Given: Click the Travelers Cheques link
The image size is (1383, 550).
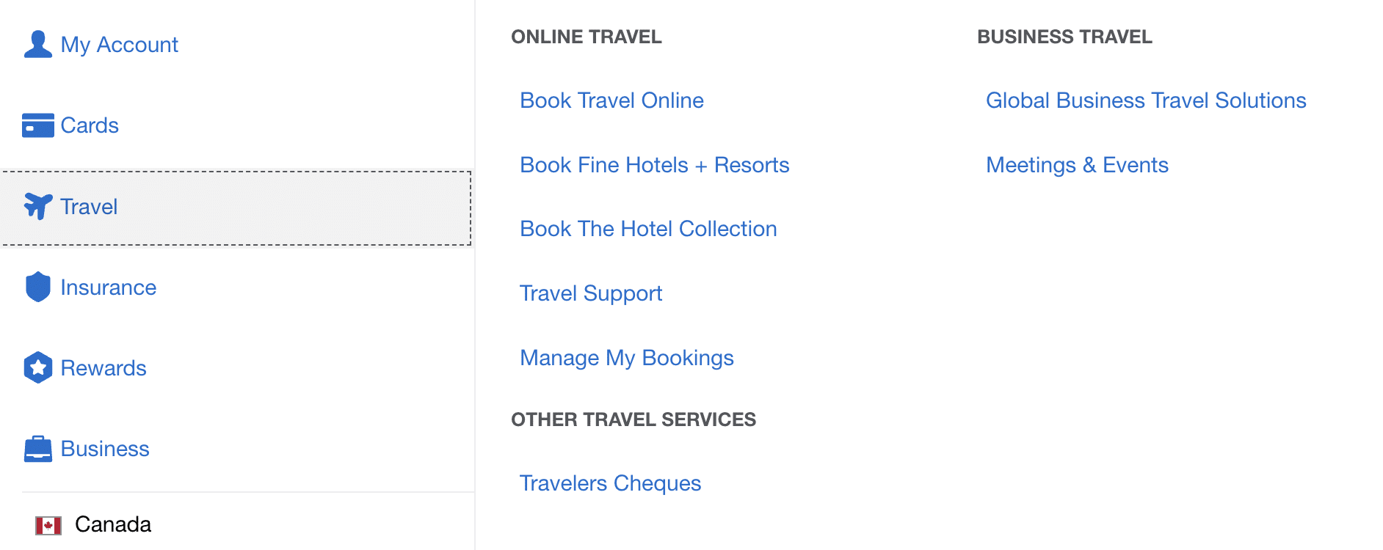Looking at the screenshot, I should click(x=610, y=483).
